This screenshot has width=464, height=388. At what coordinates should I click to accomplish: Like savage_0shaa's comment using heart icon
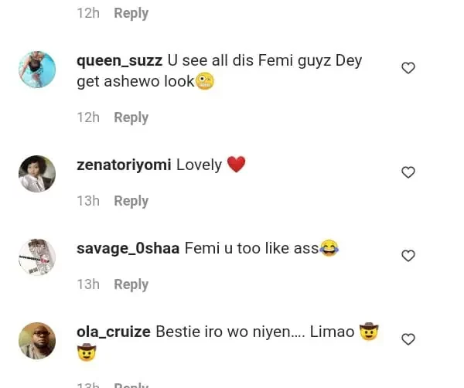(408, 256)
